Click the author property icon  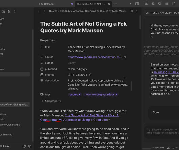tap(42, 63)
